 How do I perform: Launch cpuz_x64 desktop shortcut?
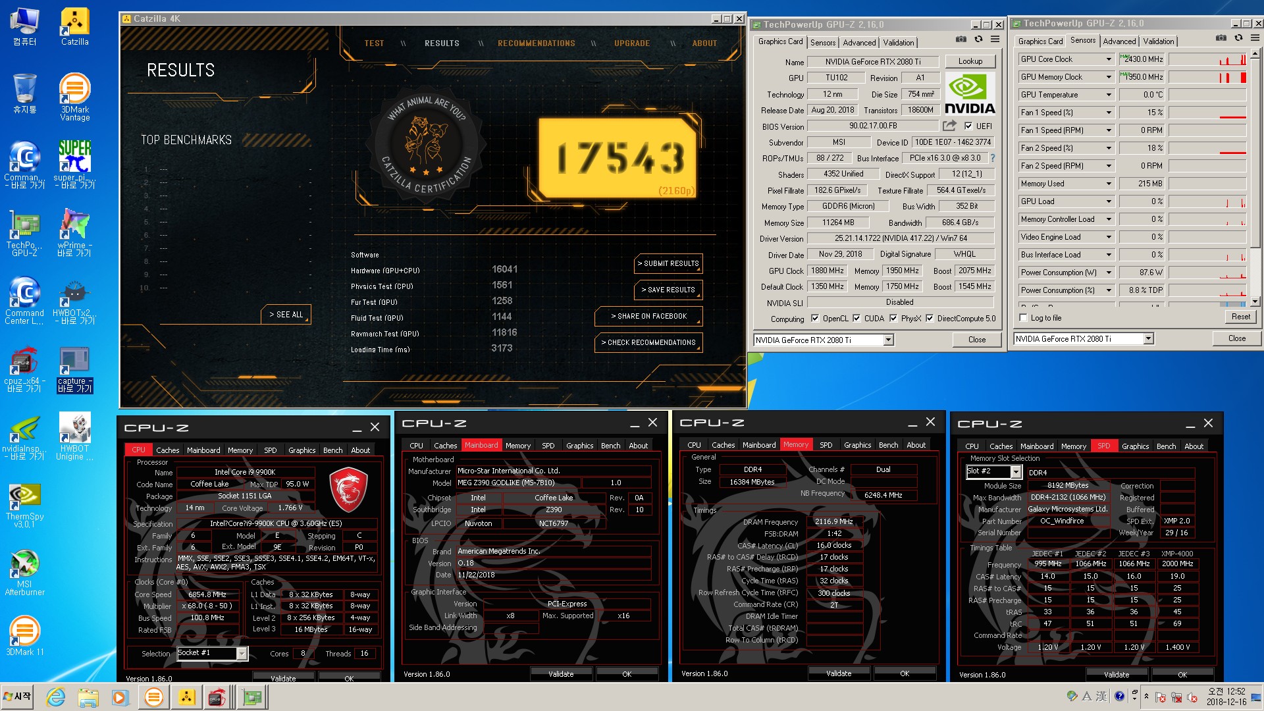pos(24,369)
